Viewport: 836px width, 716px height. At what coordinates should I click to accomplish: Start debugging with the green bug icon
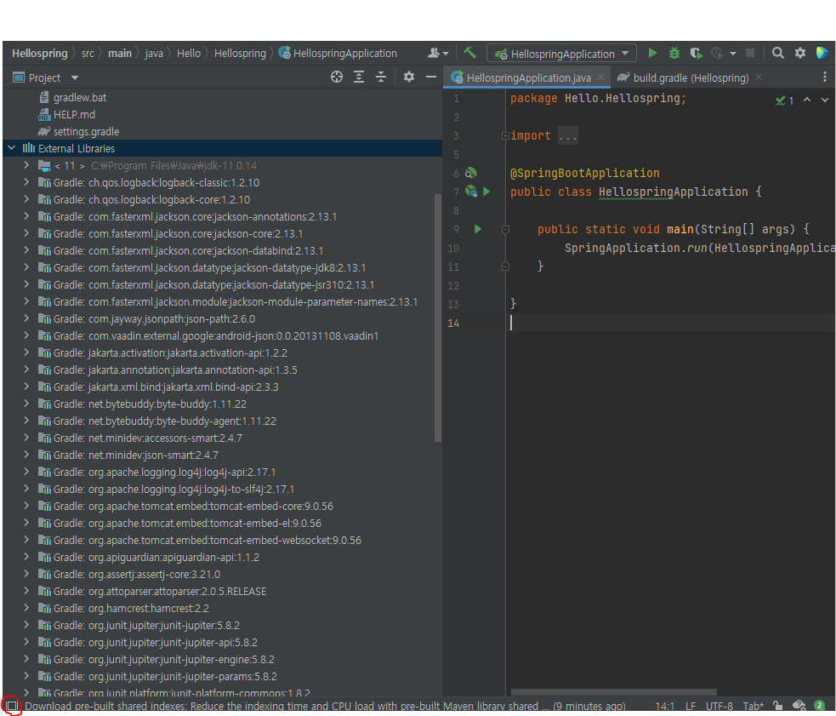click(674, 53)
